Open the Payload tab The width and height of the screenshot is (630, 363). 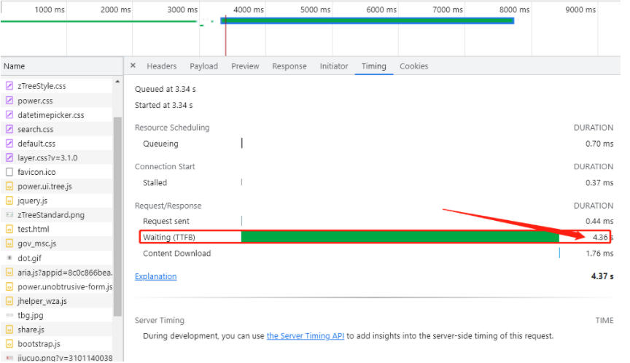tap(203, 66)
